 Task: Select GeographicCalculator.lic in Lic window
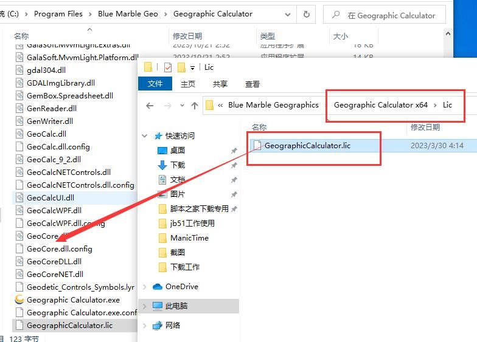(307, 146)
